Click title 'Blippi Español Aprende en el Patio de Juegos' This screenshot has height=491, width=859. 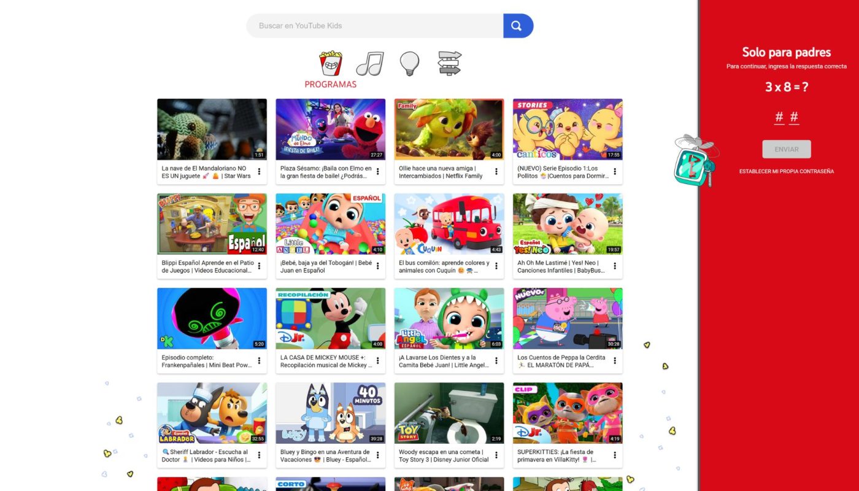[207, 266]
